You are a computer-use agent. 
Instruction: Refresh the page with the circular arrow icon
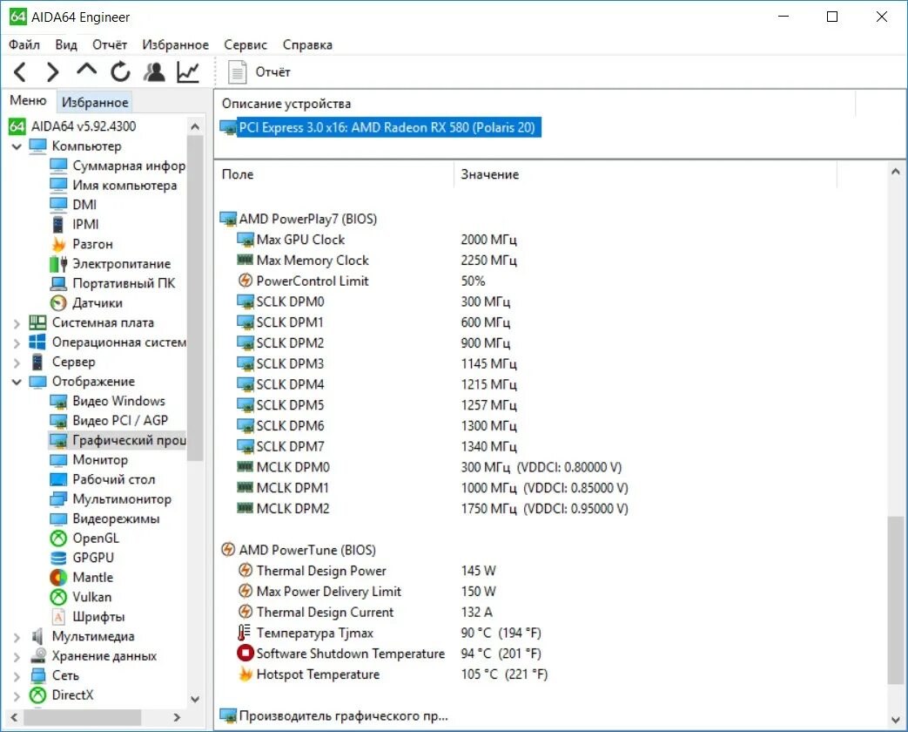coord(120,71)
